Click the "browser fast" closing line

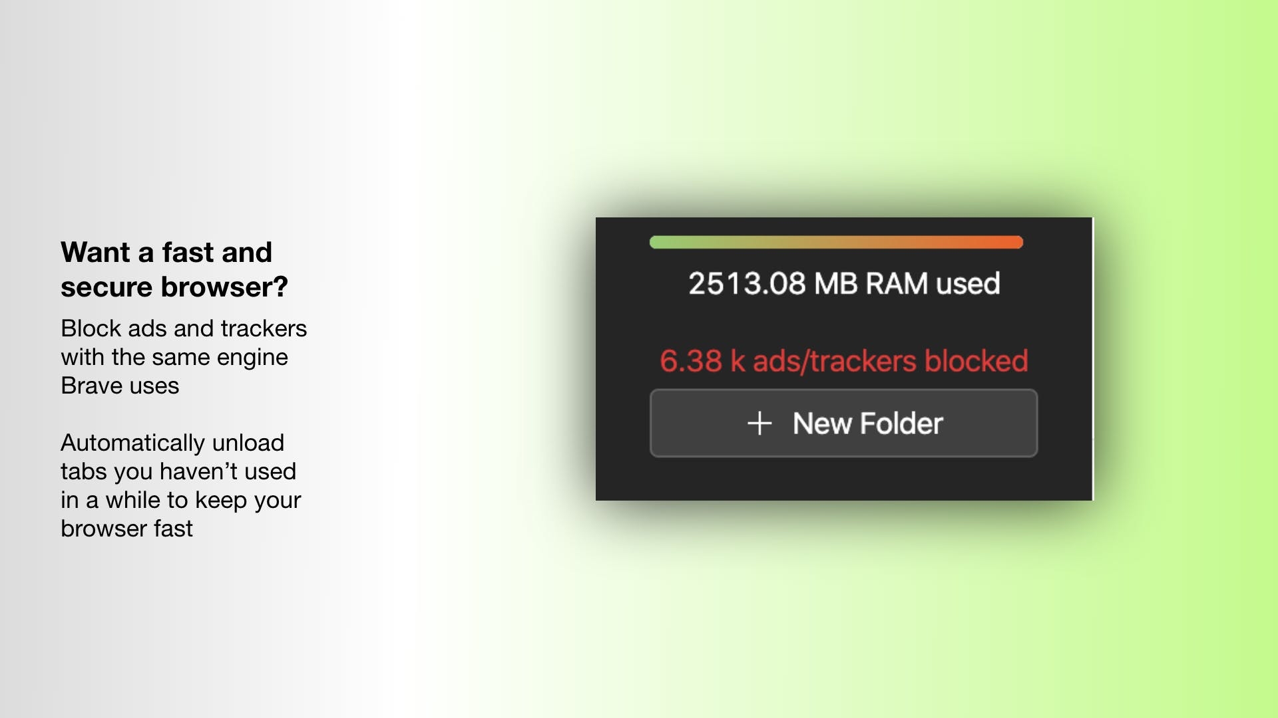[x=126, y=529]
